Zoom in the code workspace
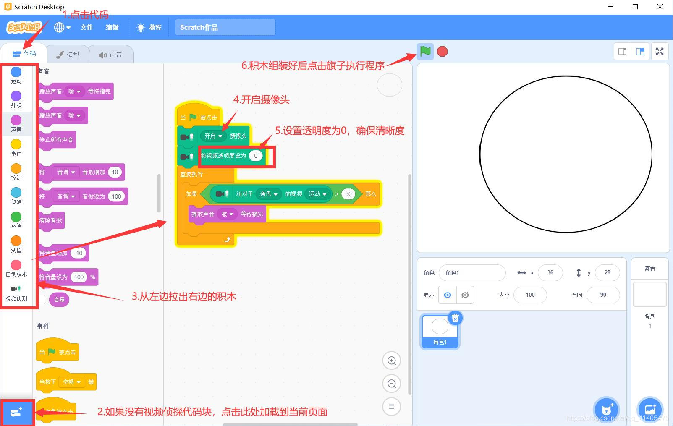The width and height of the screenshot is (673, 426). coord(392,361)
